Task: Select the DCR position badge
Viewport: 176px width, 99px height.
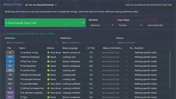Action: (x=10, y=57)
